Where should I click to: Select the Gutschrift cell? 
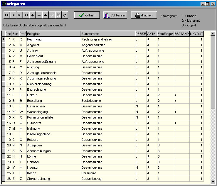[x=53, y=123]
